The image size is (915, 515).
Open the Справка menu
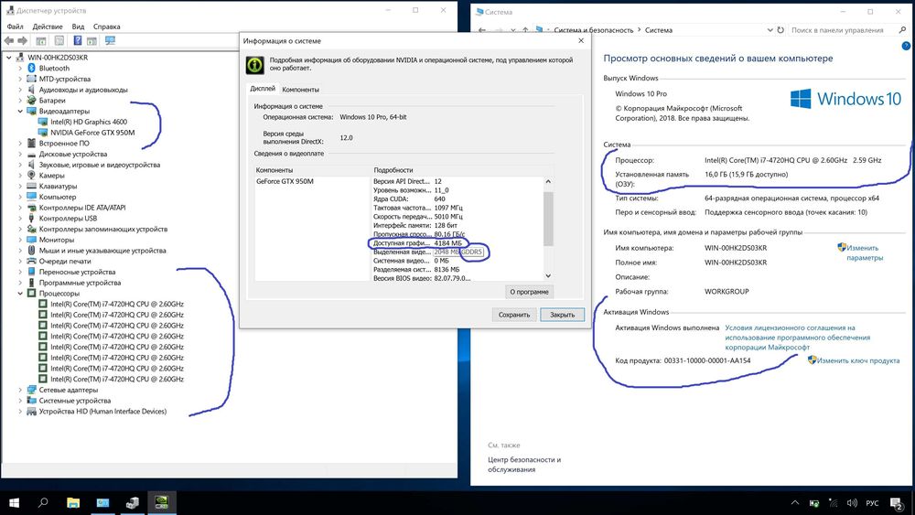click(107, 27)
